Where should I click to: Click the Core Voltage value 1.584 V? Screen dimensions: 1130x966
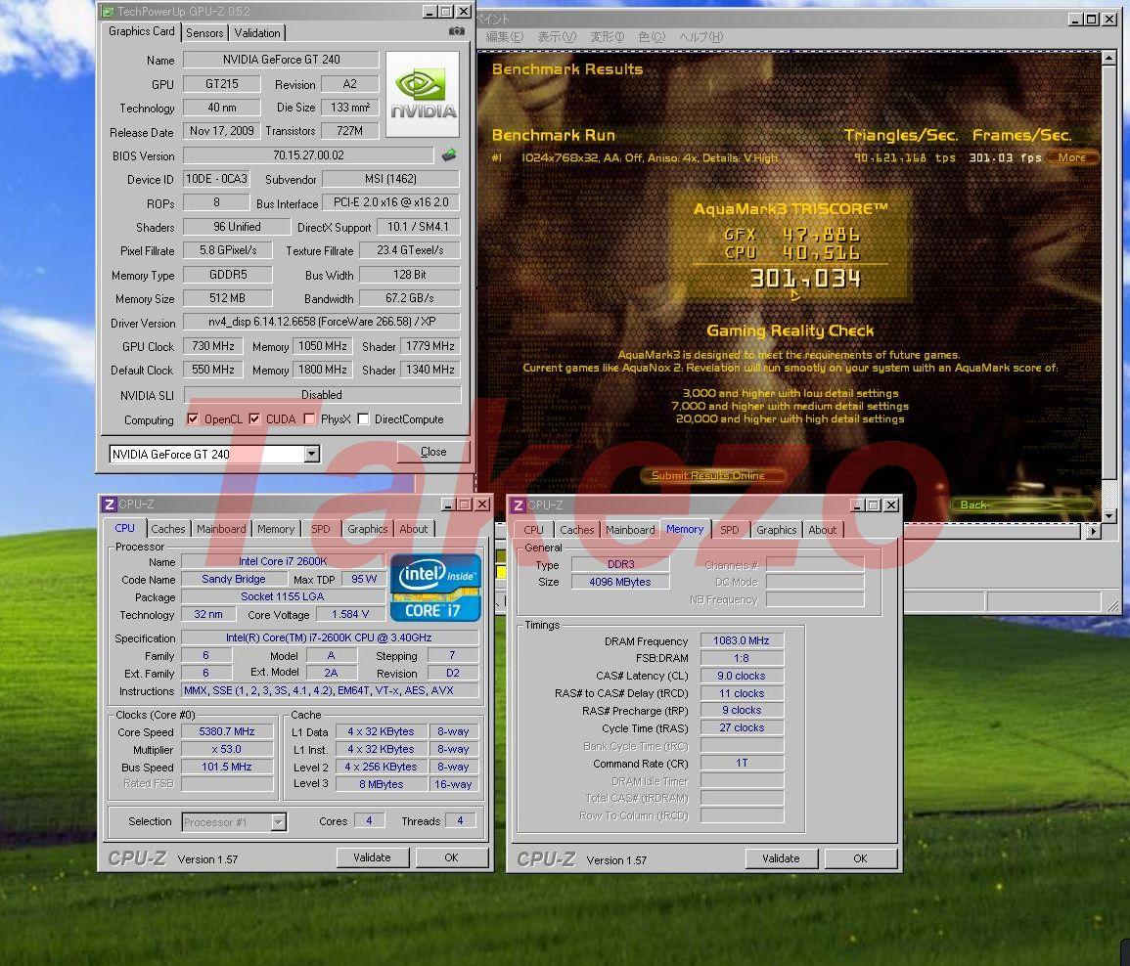click(x=350, y=614)
